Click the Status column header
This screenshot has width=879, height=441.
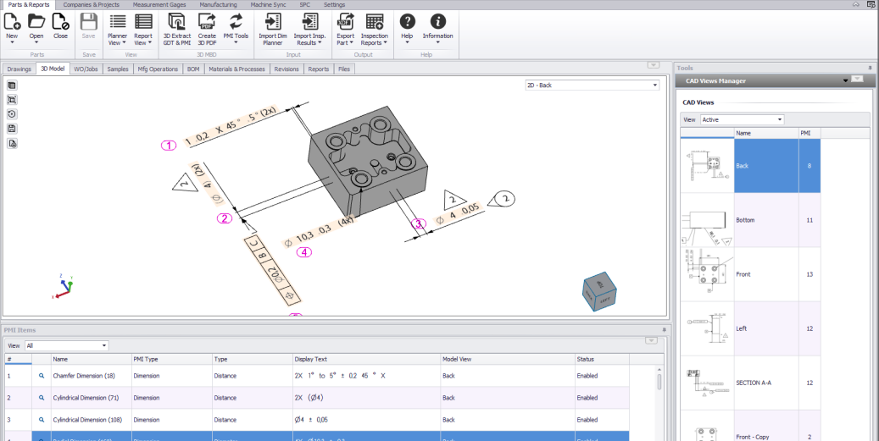[602, 359]
